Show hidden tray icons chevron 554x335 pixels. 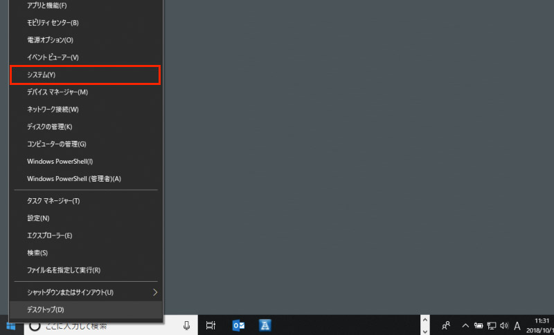(x=465, y=325)
